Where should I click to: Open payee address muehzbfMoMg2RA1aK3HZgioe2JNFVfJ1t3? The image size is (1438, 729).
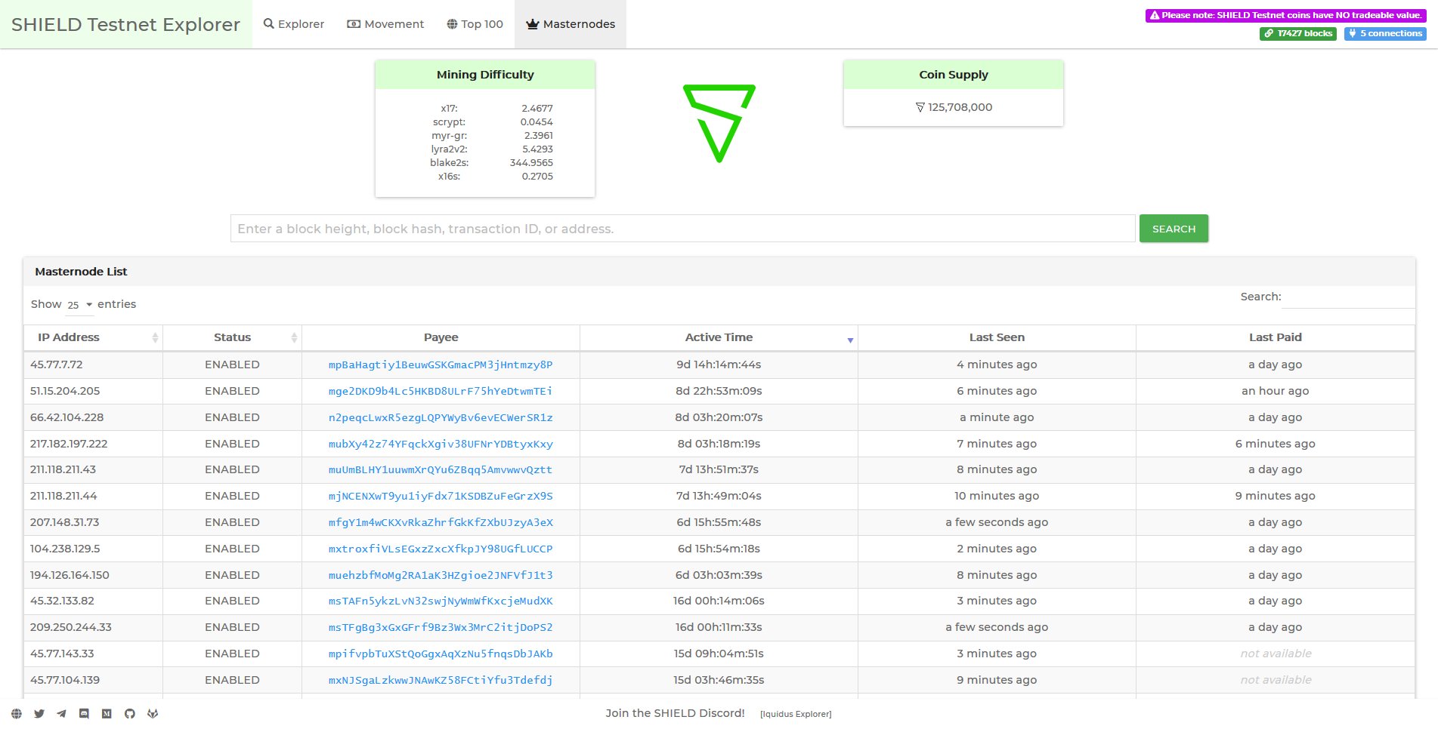click(441, 575)
